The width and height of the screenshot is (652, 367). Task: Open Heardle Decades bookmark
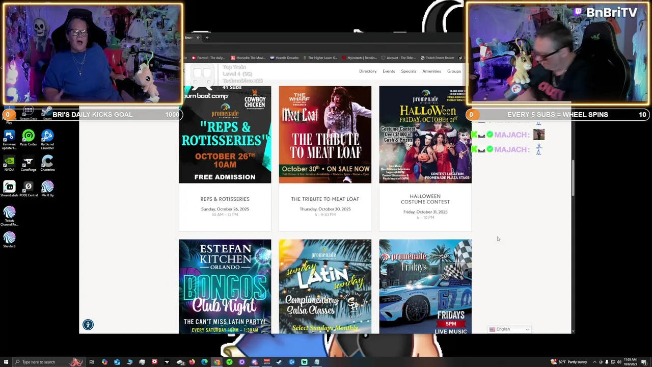(x=285, y=58)
